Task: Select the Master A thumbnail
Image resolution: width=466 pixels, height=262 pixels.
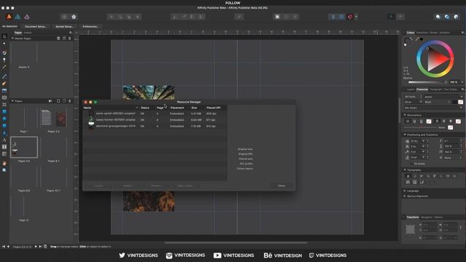Action: tap(24, 53)
